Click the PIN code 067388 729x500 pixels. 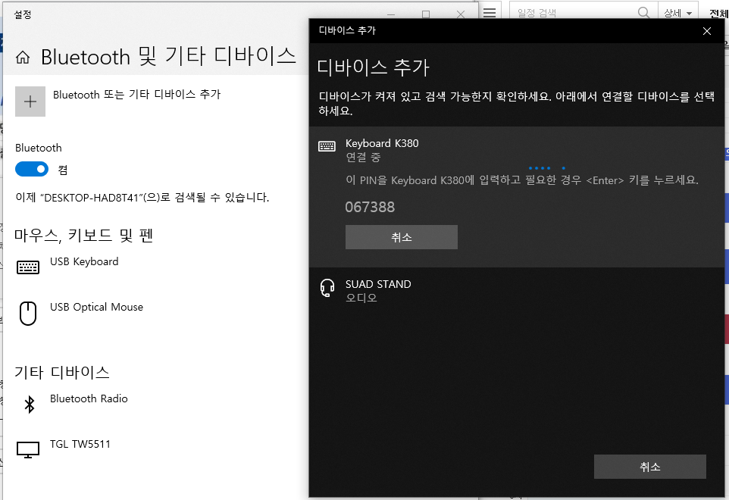click(370, 208)
